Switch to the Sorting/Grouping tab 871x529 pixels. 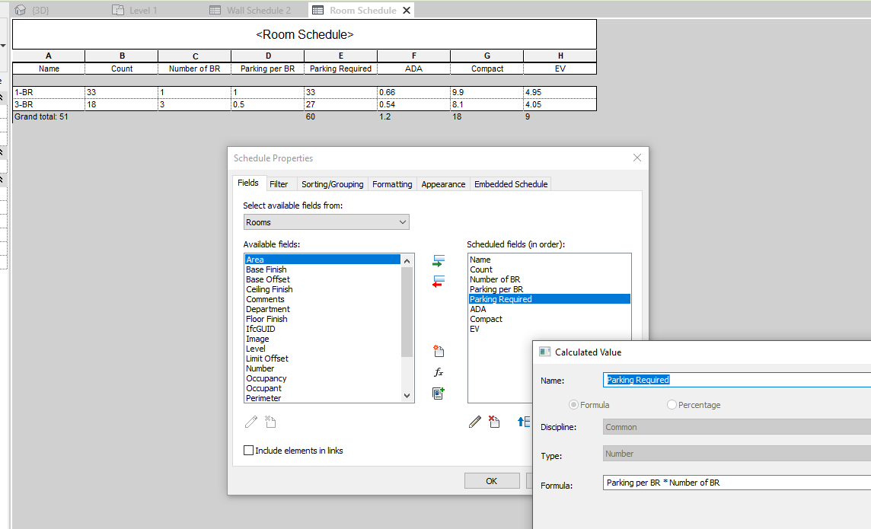[332, 183]
